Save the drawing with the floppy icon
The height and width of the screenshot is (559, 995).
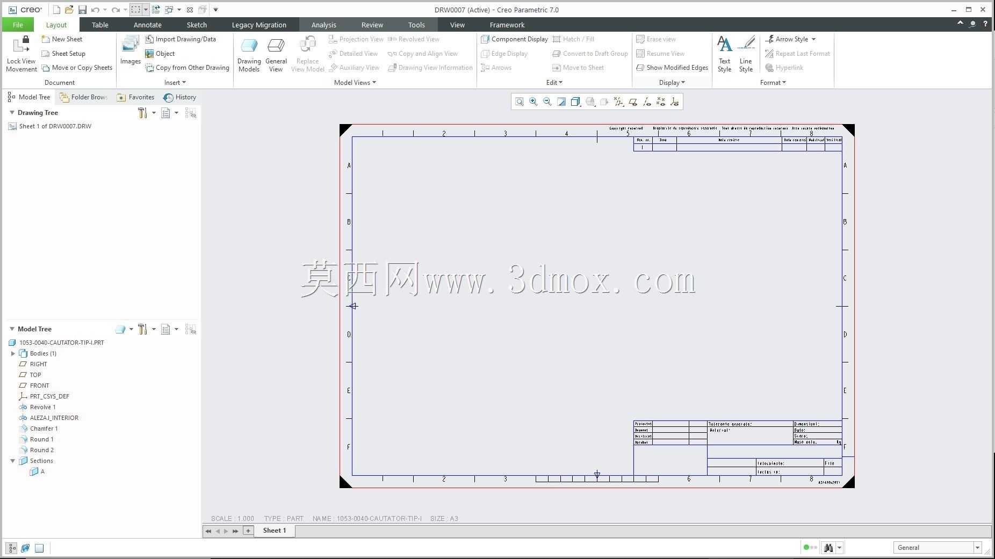click(x=82, y=10)
